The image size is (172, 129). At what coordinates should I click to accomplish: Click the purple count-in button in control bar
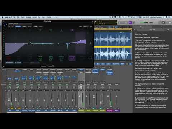[130, 23]
